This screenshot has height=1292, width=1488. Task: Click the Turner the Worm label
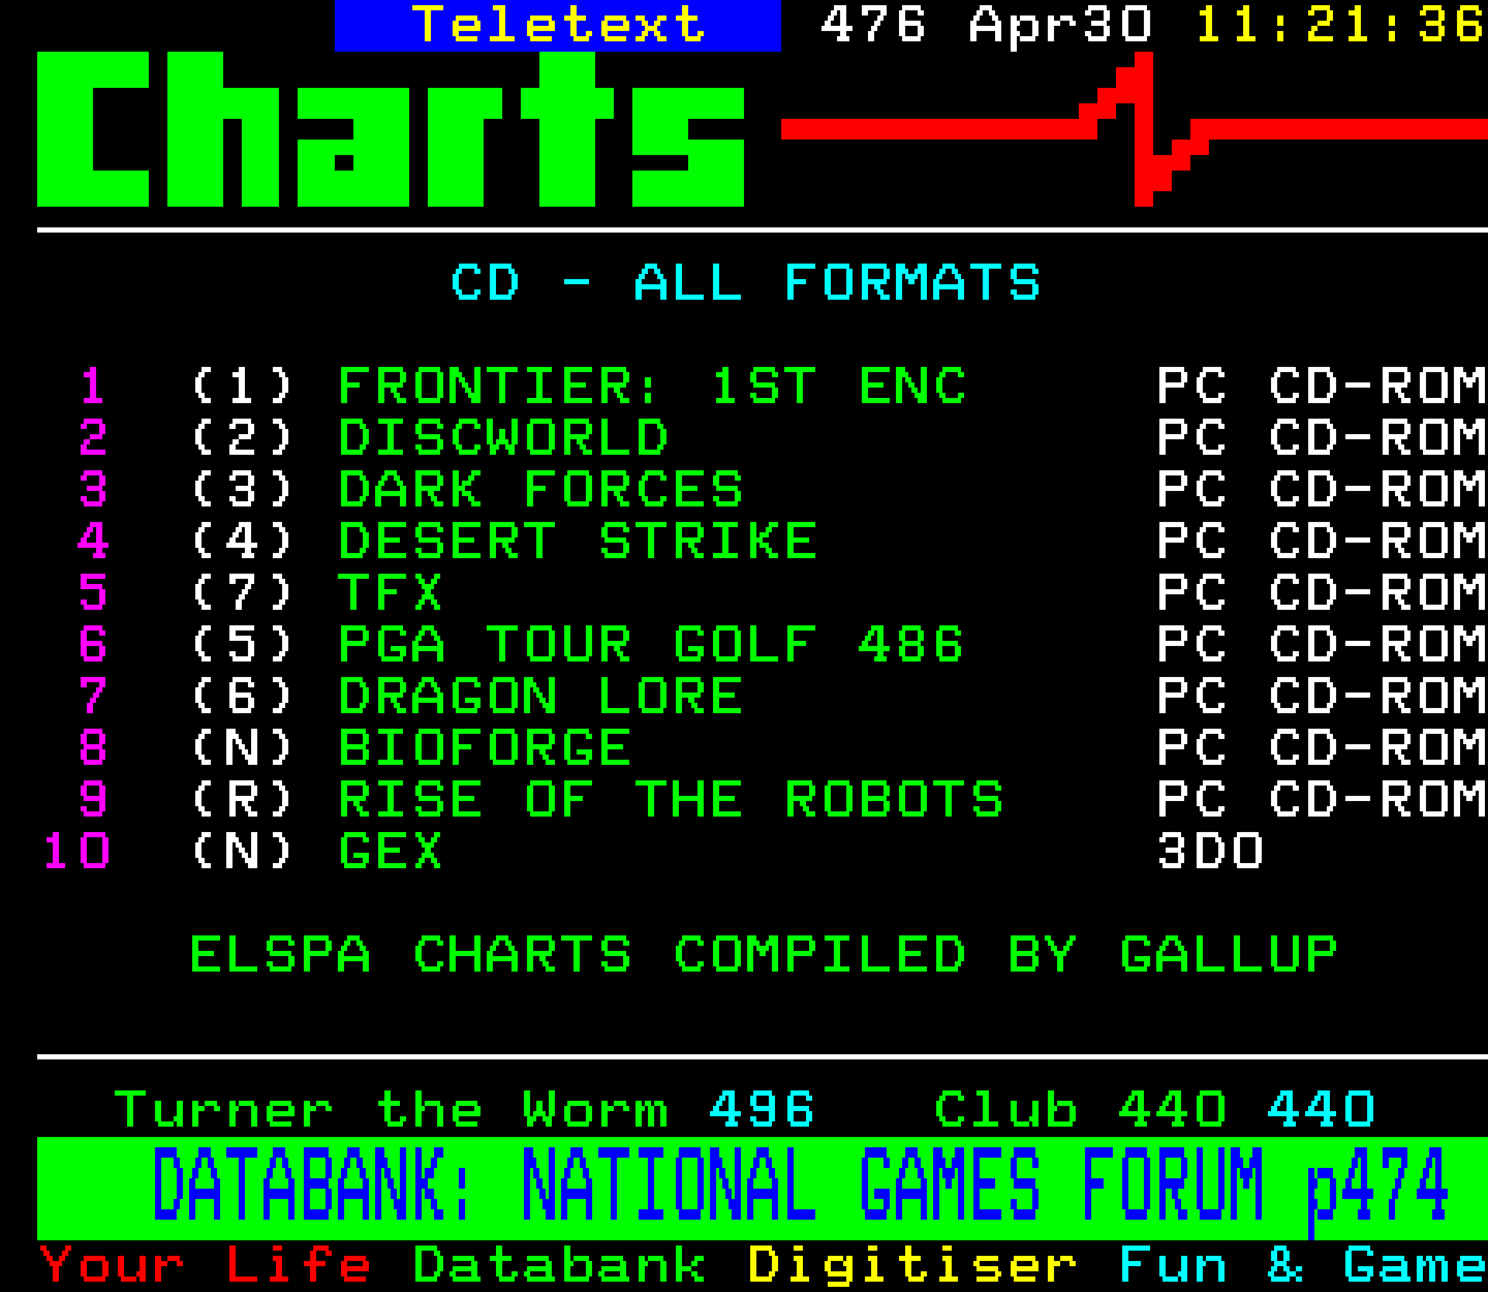pos(392,1110)
